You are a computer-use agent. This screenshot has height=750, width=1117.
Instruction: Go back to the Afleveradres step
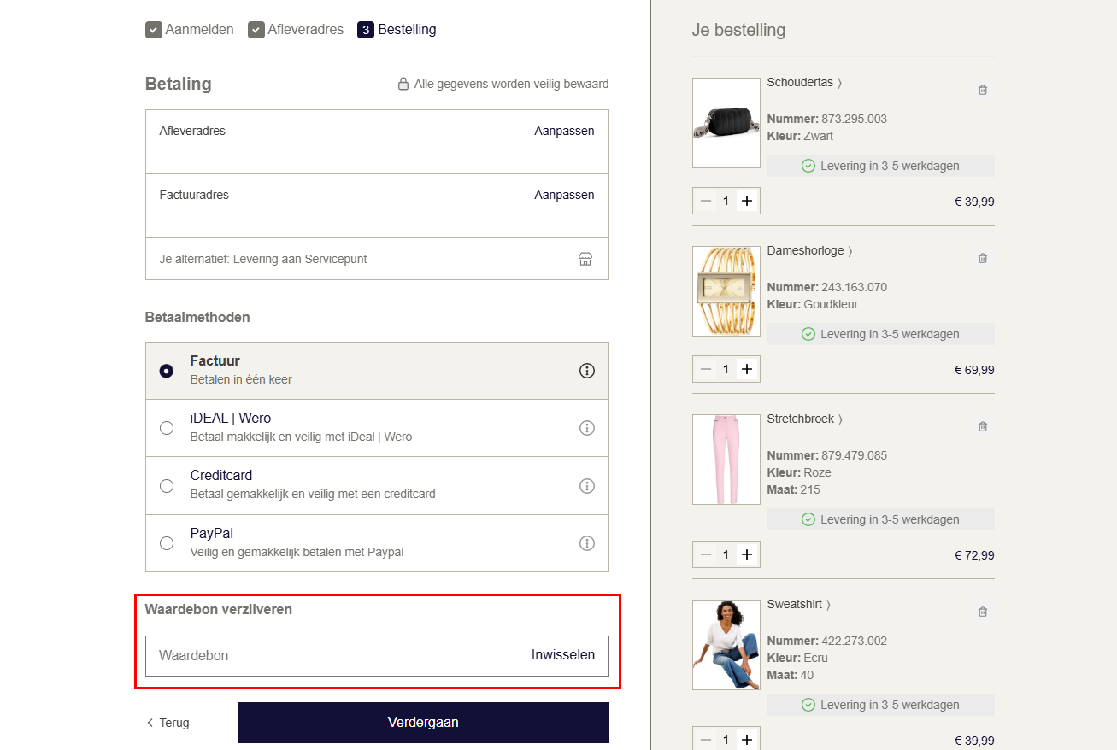tap(296, 30)
